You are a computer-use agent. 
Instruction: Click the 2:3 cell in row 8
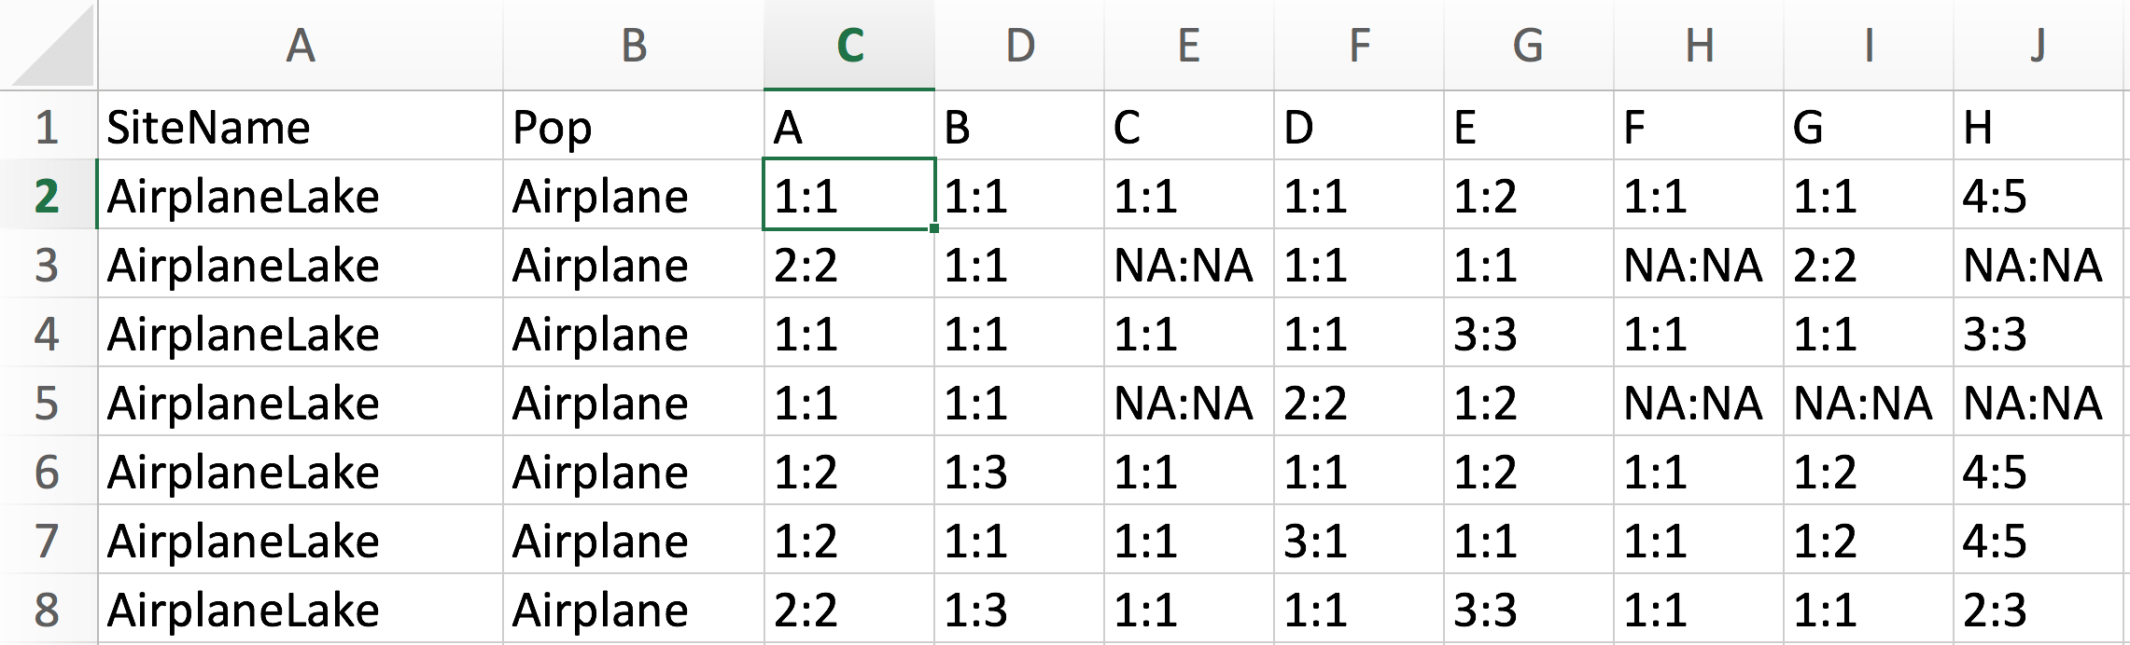coord(2039,610)
